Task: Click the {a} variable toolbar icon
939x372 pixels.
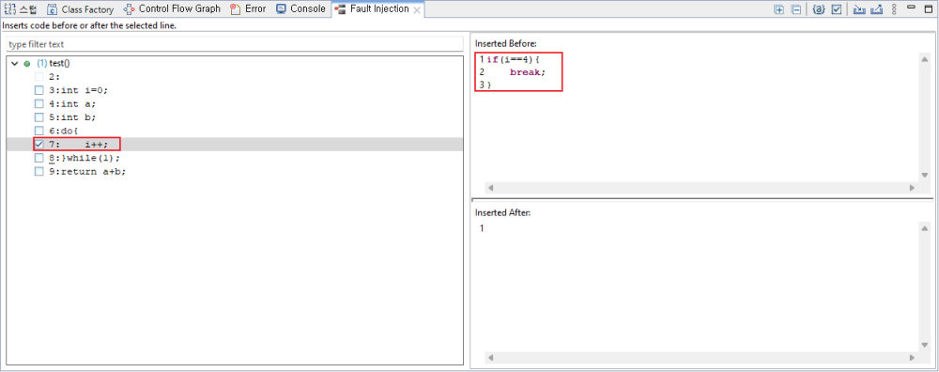Action: pos(819,9)
